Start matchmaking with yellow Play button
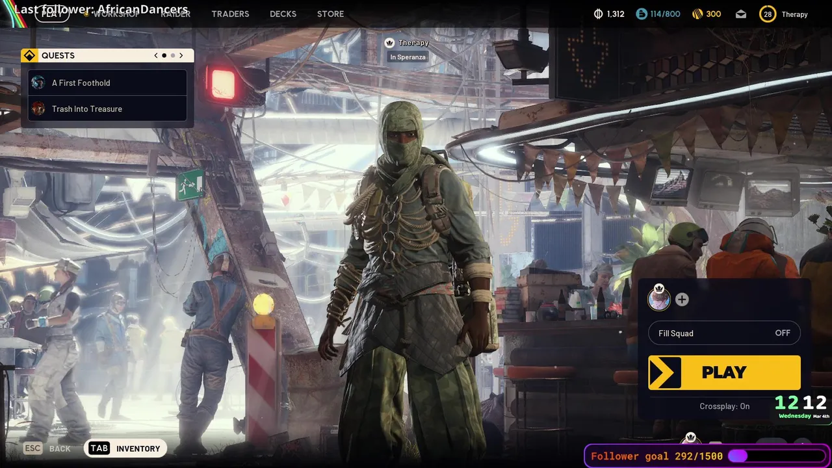Image resolution: width=832 pixels, height=468 pixels. (724, 372)
